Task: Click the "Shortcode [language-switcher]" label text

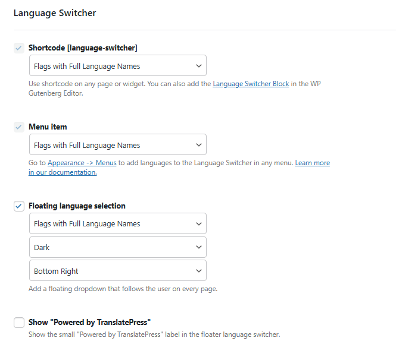Action: 83,48
